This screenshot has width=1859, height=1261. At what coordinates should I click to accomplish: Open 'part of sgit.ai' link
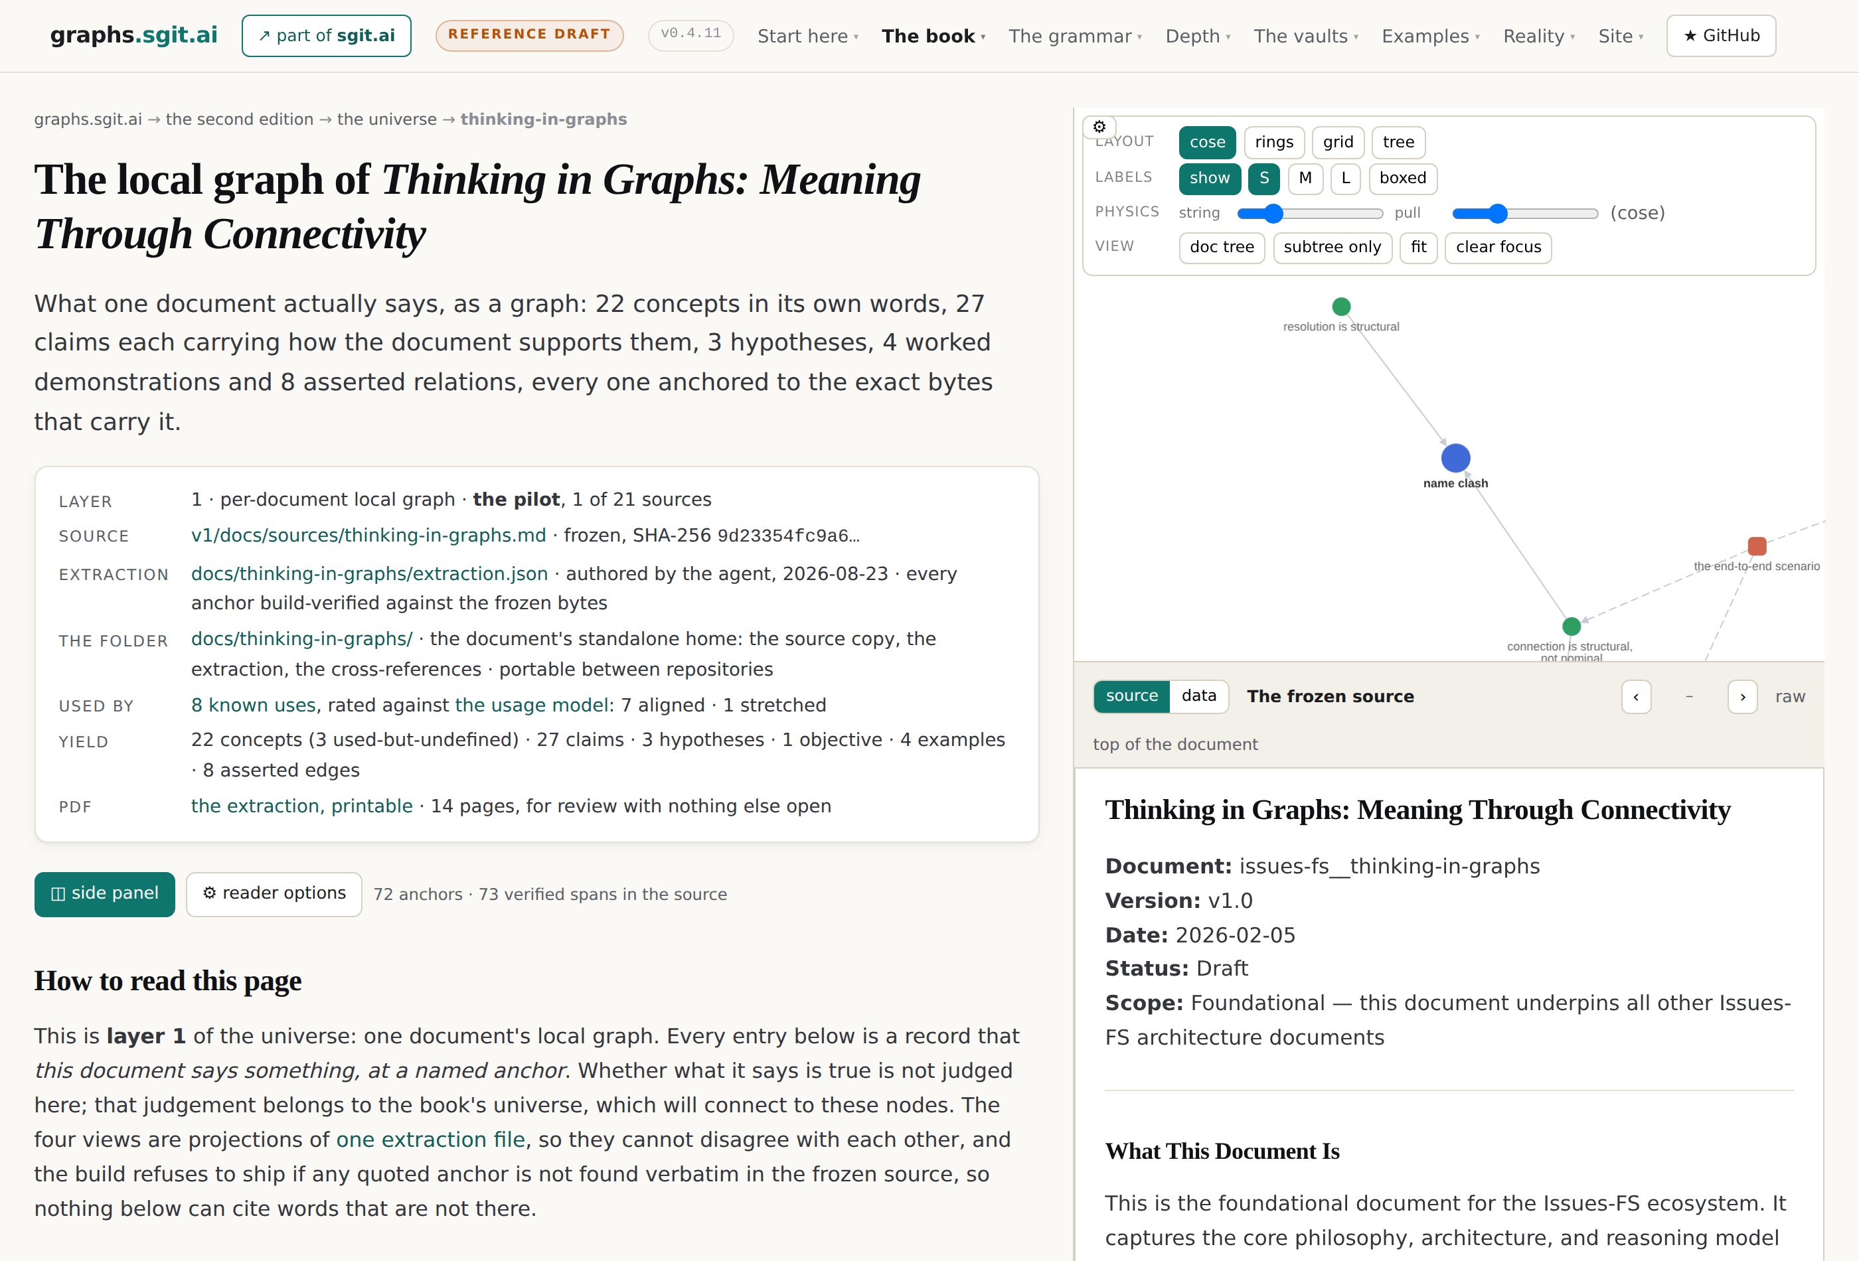click(x=327, y=36)
